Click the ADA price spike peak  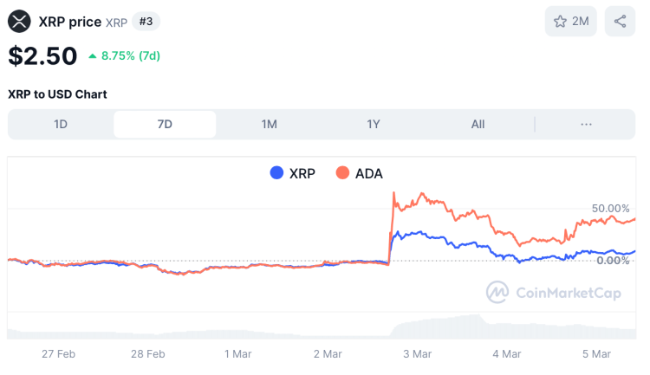coord(423,194)
